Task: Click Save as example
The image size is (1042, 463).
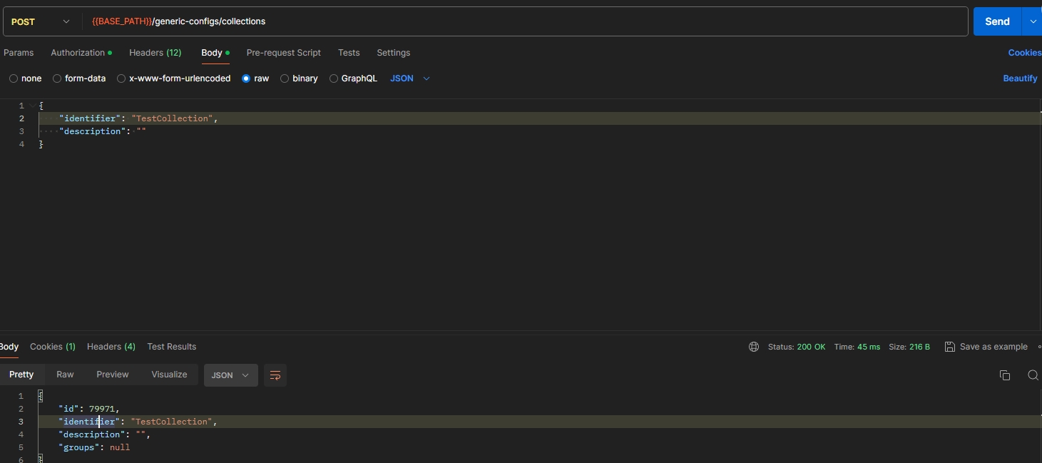Action: [x=986, y=347]
